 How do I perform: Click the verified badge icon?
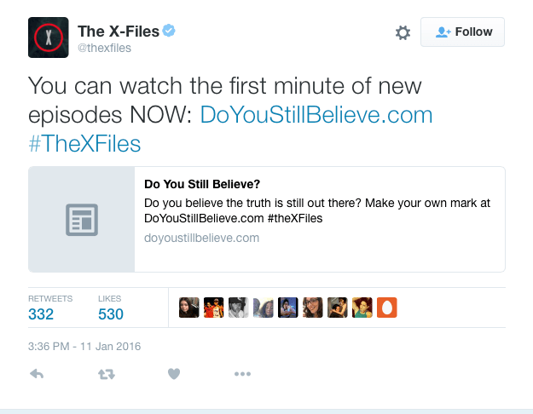pyautogui.click(x=171, y=31)
